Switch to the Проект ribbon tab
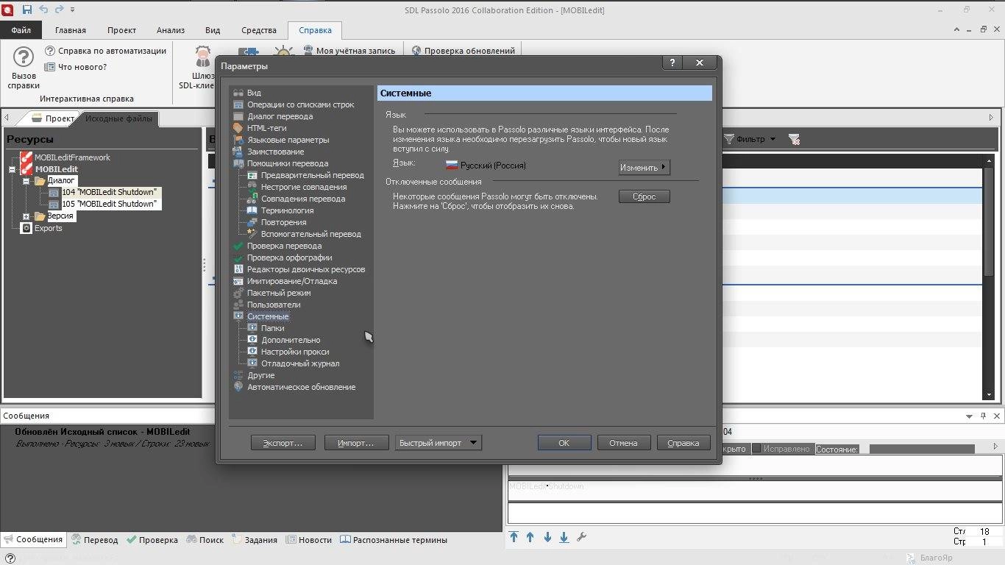 pos(121,30)
